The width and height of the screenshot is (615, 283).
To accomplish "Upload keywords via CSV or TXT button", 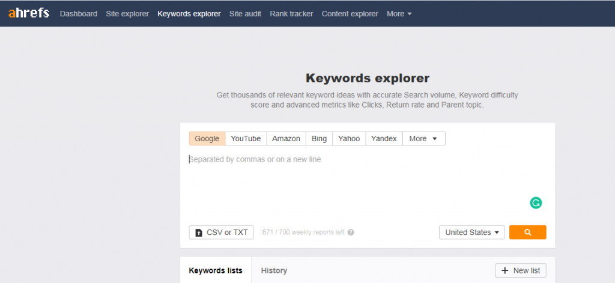I will (x=222, y=233).
